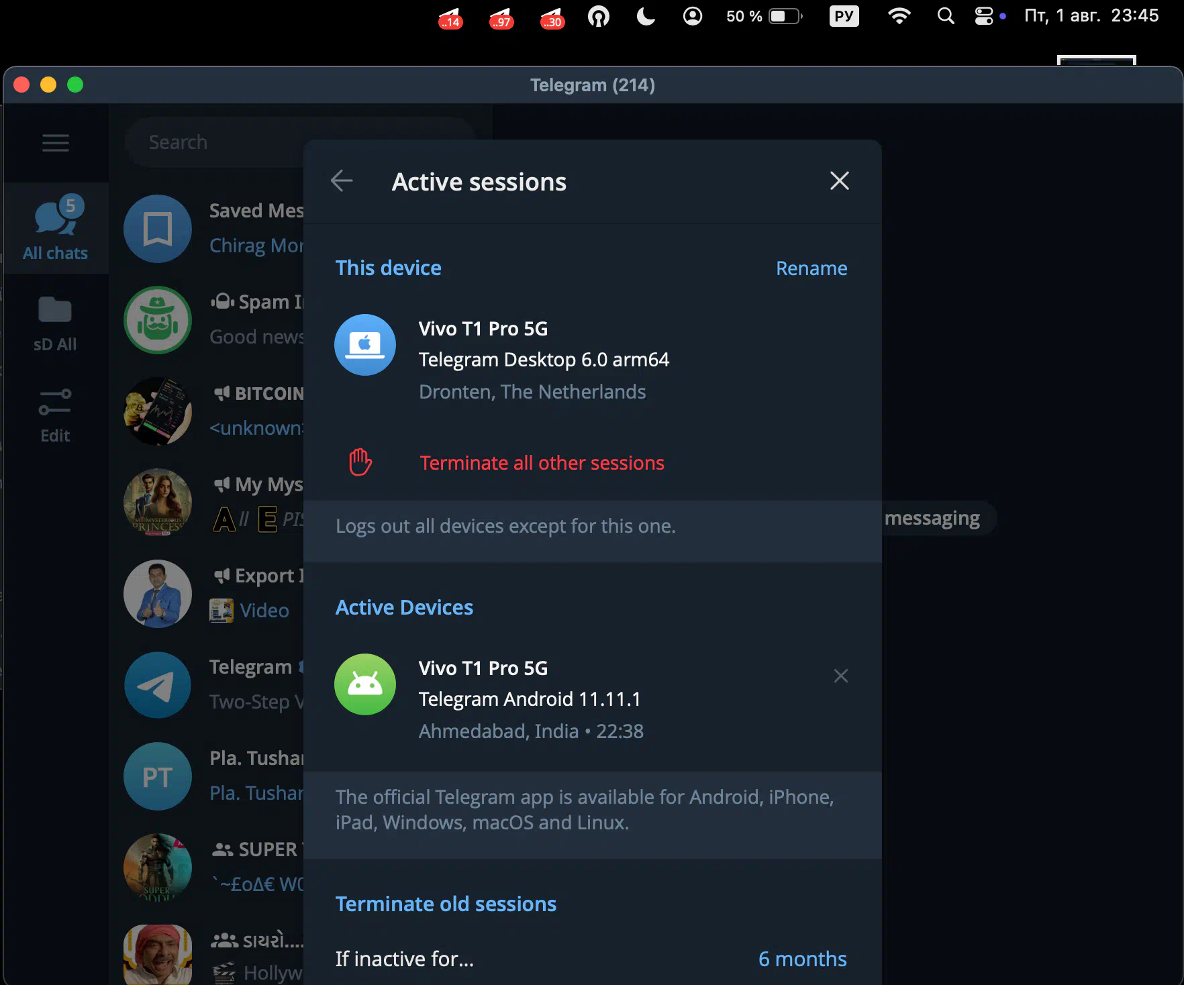The height and width of the screenshot is (985, 1184).
Task: Click the headphones menu bar icon
Action: (598, 16)
